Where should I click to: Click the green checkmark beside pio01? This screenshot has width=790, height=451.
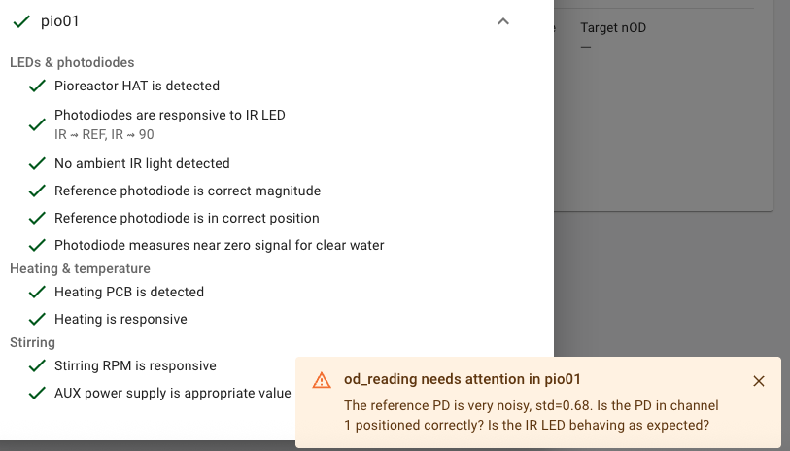click(x=22, y=21)
